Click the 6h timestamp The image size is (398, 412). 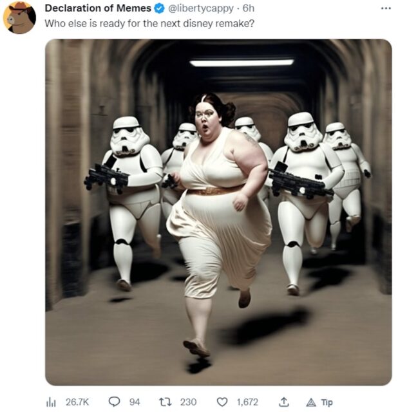[x=249, y=8]
